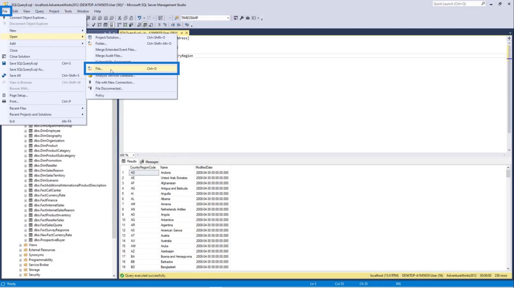Toggle Include Actual Execution Plan
Image resolution: width=514 pixels, height=288 pixels.
[119, 25]
